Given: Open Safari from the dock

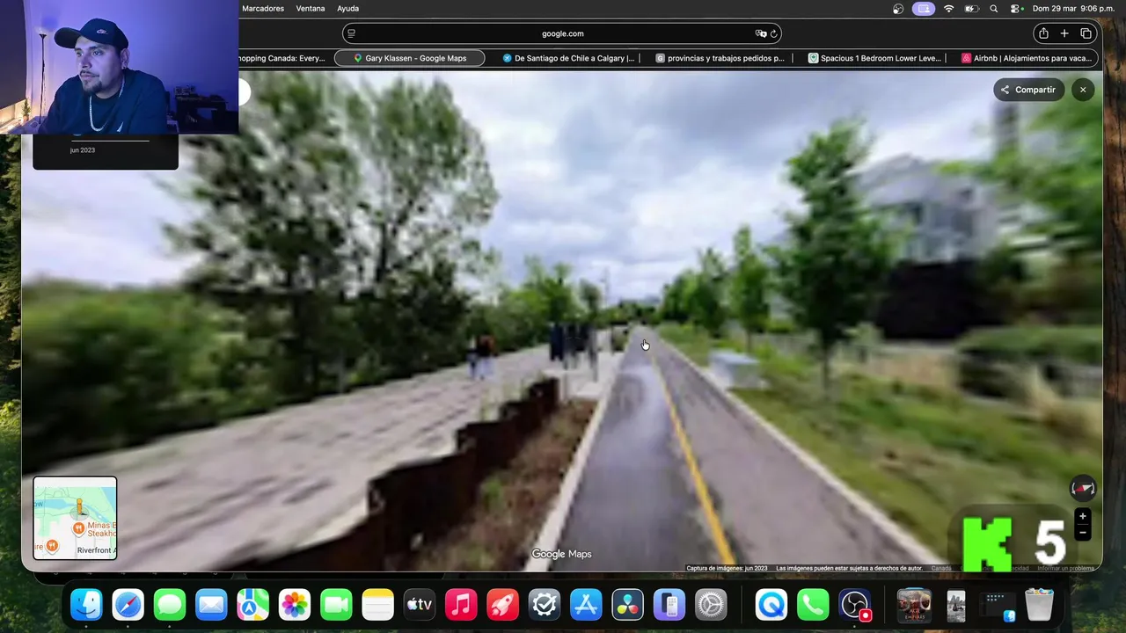Looking at the screenshot, I should click(128, 605).
